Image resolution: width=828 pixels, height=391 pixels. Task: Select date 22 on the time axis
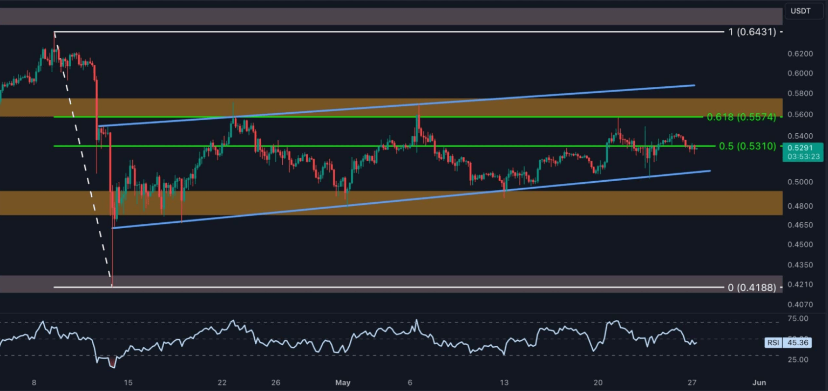[222, 383]
